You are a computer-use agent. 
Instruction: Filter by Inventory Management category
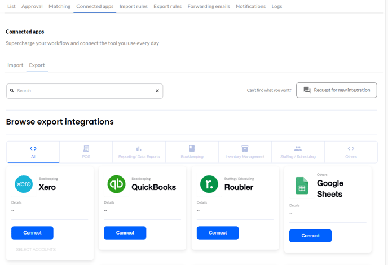245,152
